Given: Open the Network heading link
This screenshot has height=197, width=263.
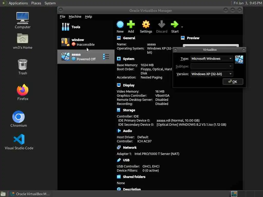Looking at the screenshot, I should (130, 147).
